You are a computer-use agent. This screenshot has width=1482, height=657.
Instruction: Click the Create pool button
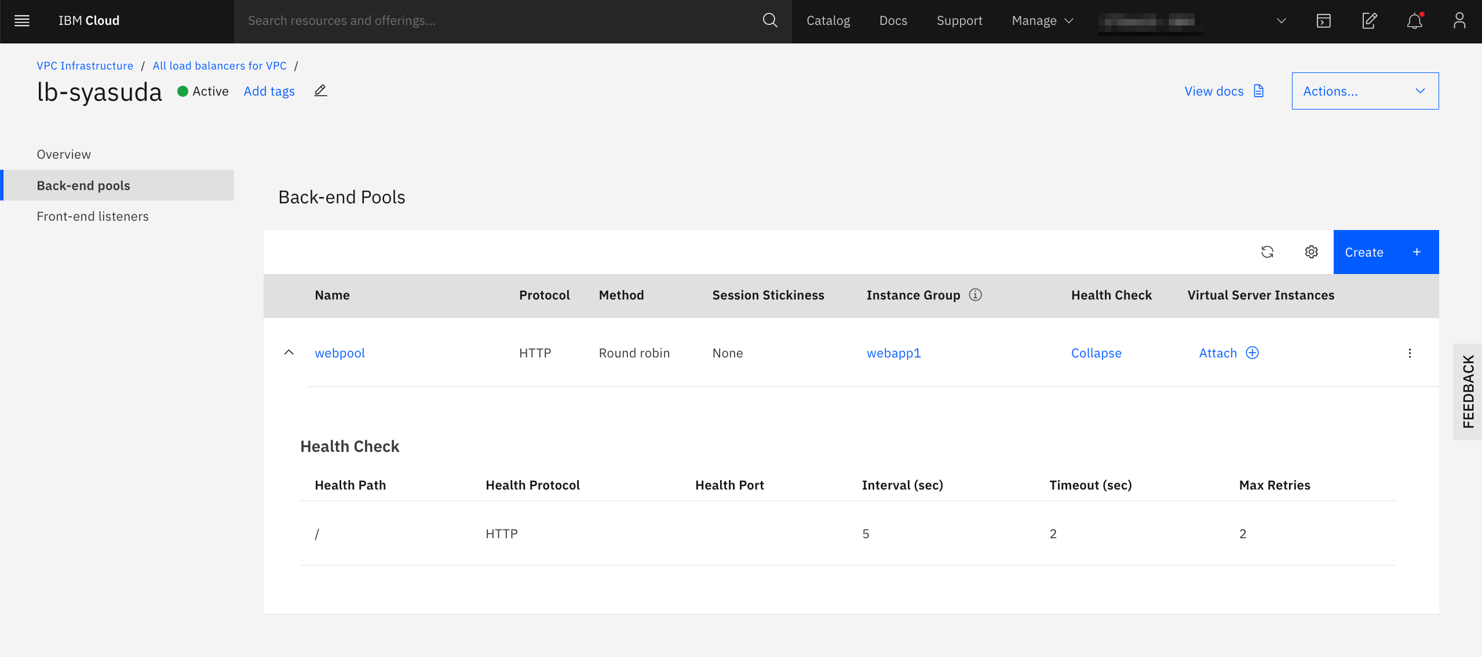[1385, 252]
